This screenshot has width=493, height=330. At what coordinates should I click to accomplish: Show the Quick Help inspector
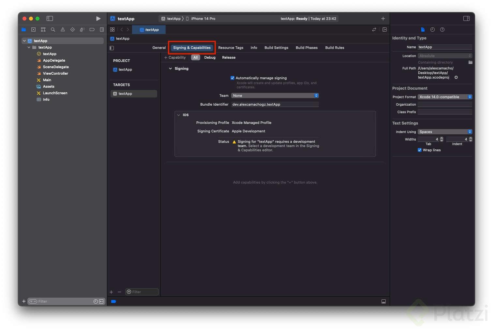[442, 30]
